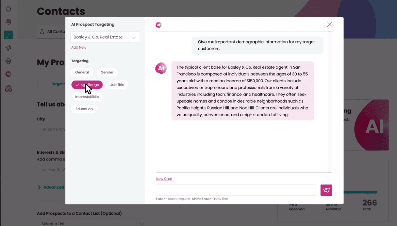Enable the Job Title targeting chip
397x226 pixels.
pos(117,85)
